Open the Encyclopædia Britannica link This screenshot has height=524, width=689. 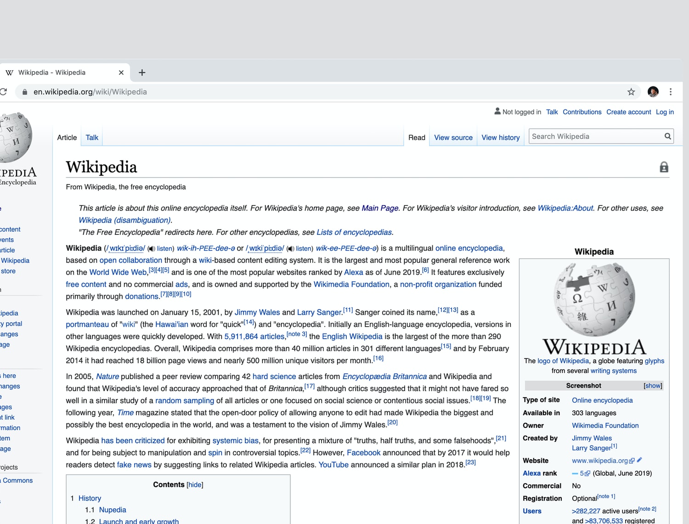(x=384, y=376)
